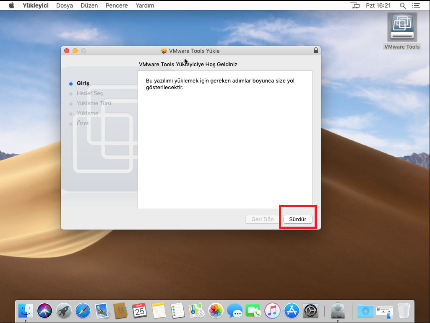This screenshot has height=323, width=430.
Task: Click the Yükleyici application menu
Action: tap(36, 5)
